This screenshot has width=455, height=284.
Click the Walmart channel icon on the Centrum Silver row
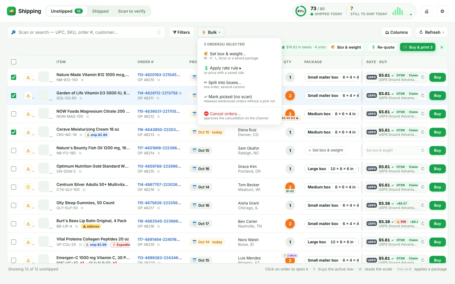click(x=28, y=187)
